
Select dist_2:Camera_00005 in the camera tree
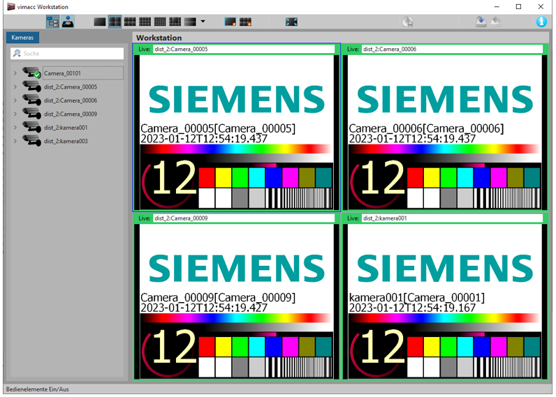(x=71, y=87)
